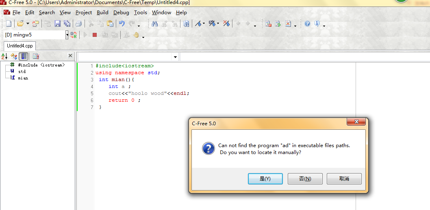
Task: Click the navigate forward arrow
Action: [x=248, y=24]
